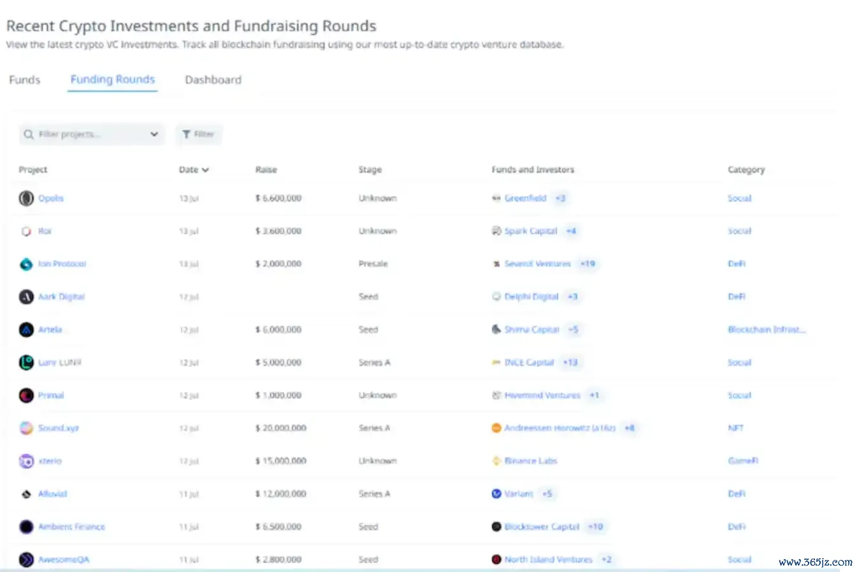
Task: Click the Roi project logo icon
Action: tap(26, 231)
